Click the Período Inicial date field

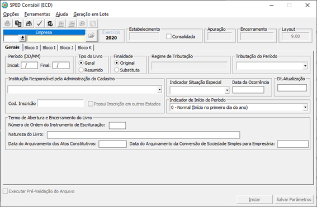[x=29, y=65]
